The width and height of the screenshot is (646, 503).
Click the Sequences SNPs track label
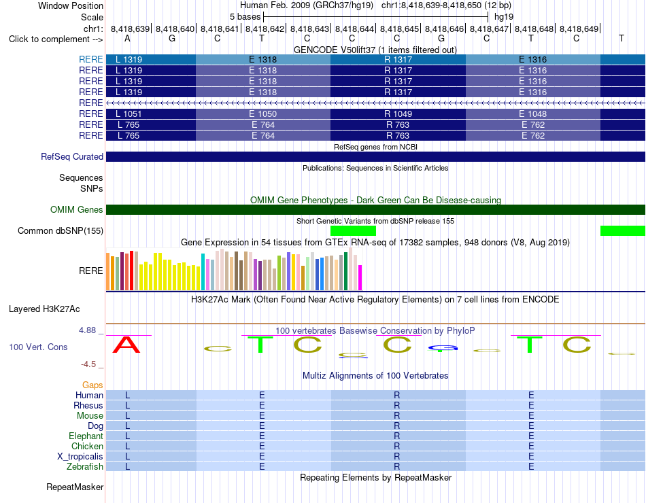click(81, 183)
